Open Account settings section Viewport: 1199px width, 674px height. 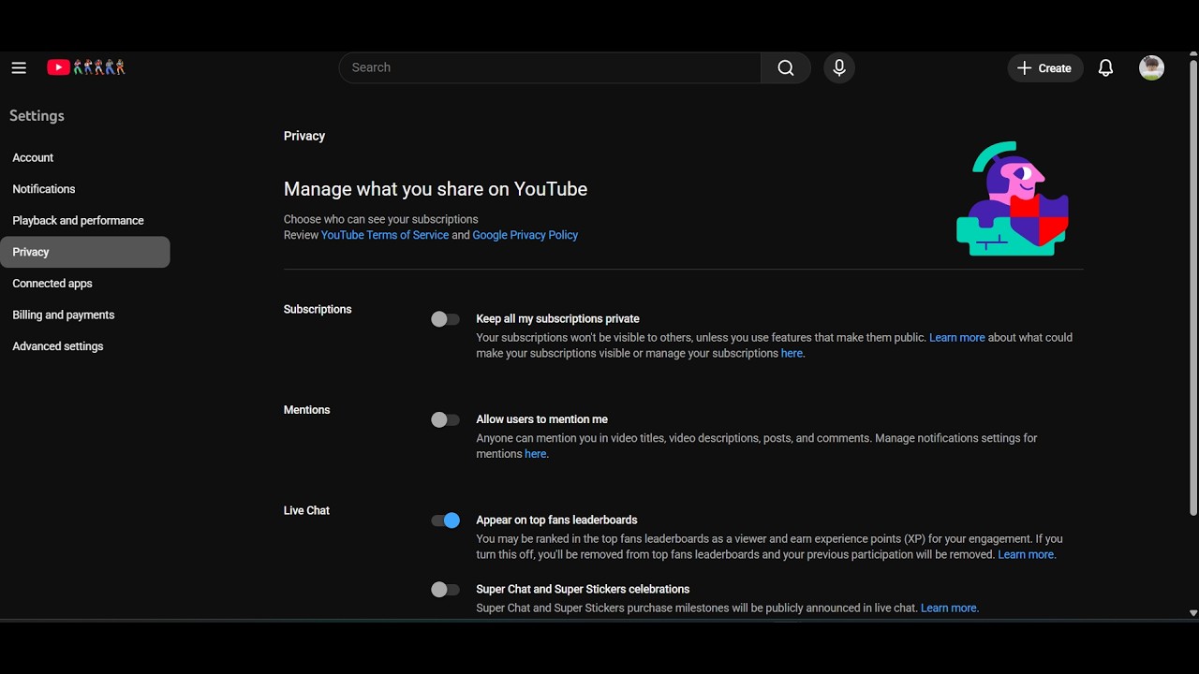click(x=85, y=157)
